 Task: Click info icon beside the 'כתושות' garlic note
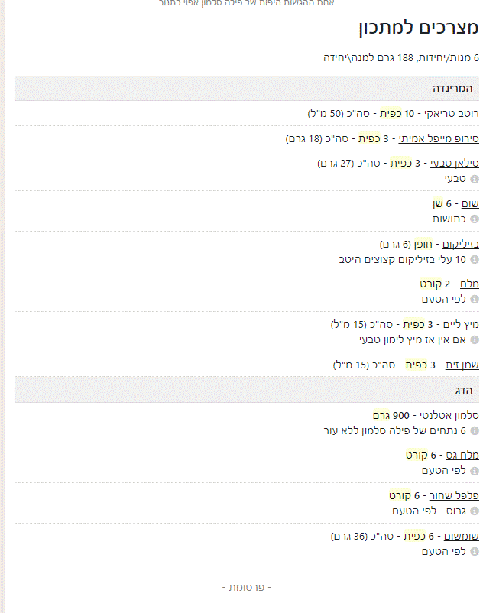[475, 219]
